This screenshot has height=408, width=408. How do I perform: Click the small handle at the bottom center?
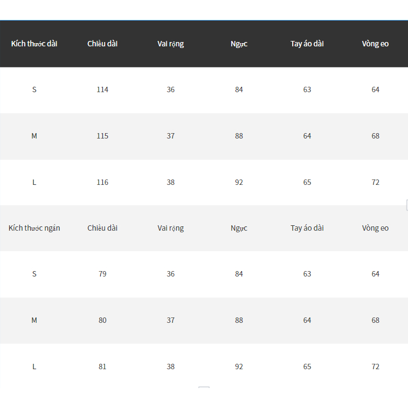tap(204, 388)
